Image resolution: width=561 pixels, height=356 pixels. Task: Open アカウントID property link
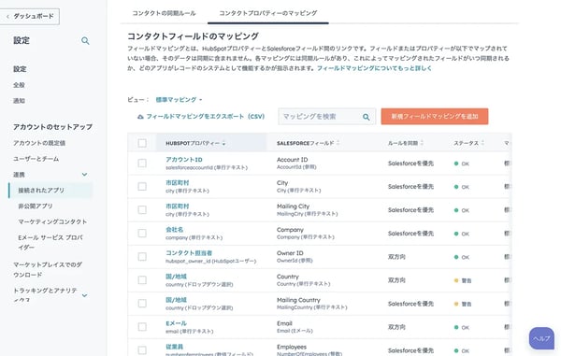(184, 160)
